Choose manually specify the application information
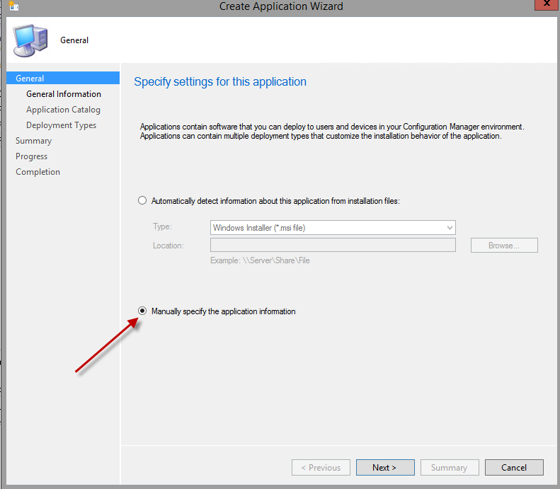Image resolution: width=560 pixels, height=489 pixels. (142, 311)
